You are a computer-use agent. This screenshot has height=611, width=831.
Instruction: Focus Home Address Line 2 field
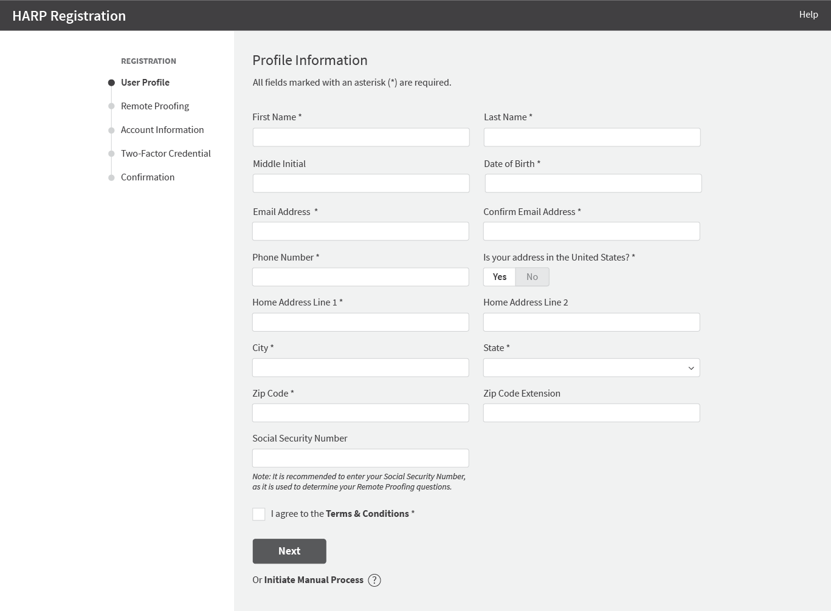[591, 323]
